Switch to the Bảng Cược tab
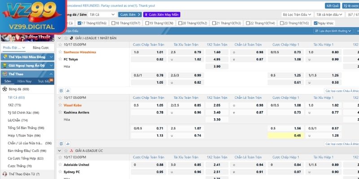The image size is (359, 179). pyautogui.click(x=41, y=48)
